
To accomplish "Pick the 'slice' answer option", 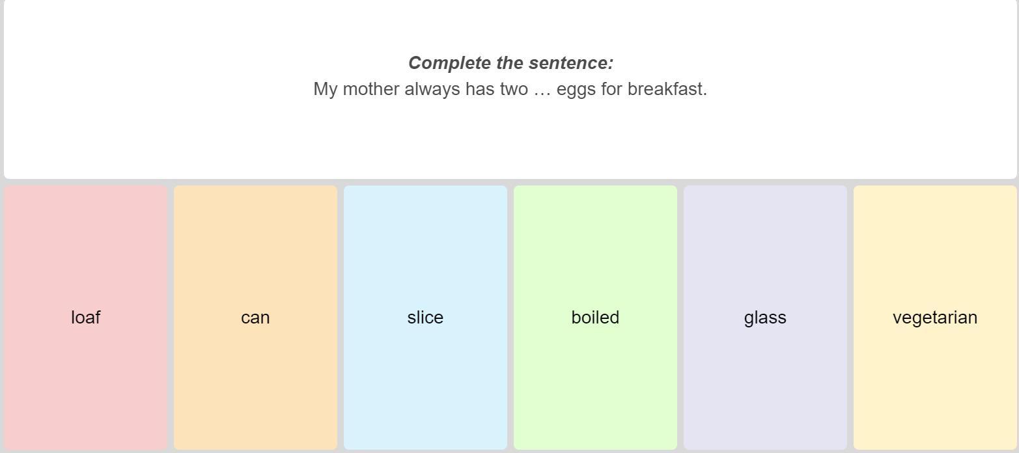I will click(x=425, y=318).
